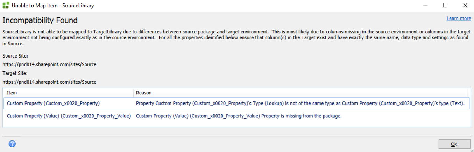Viewport: 474px width, 152px height.
Task: Click the Lookup type mismatch reason text
Action: pyautogui.click(x=300, y=103)
